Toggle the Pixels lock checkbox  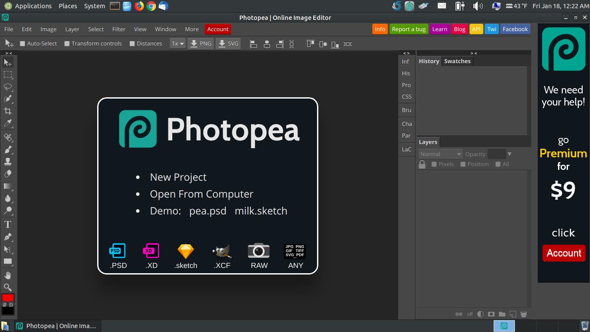click(x=434, y=164)
